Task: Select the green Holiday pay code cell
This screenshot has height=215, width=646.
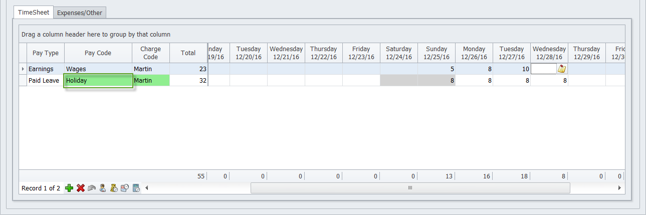Action: [x=98, y=80]
